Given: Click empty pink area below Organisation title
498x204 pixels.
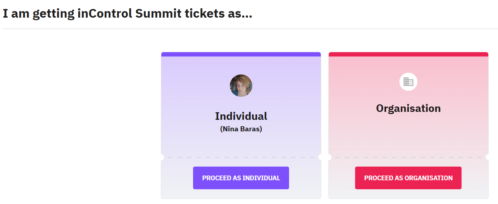Looking at the screenshot, I should tap(408, 133).
